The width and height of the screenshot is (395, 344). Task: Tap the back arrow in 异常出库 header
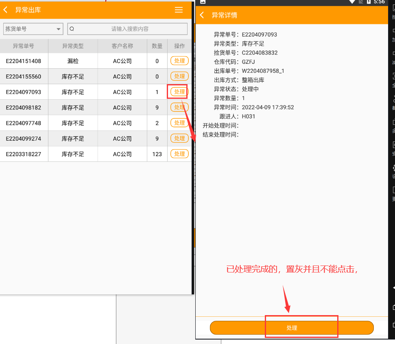tap(6, 10)
